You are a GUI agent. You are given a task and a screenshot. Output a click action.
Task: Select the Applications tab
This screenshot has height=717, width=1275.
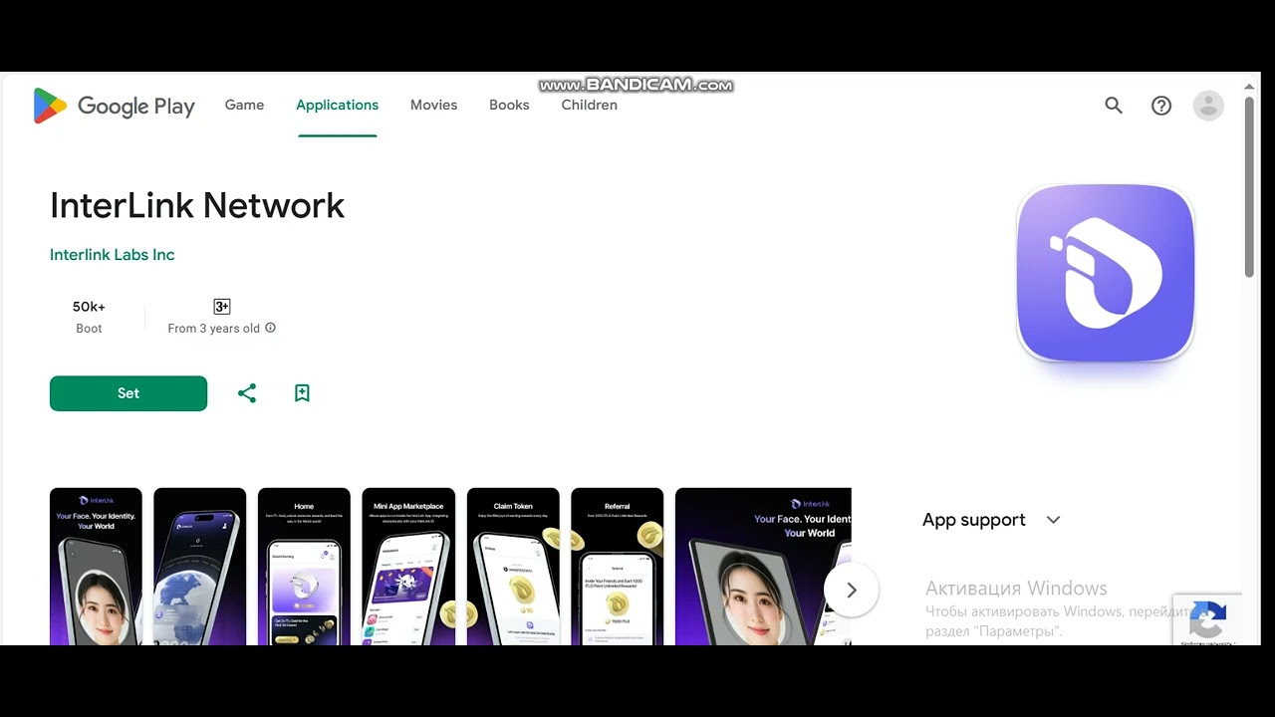(x=337, y=105)
